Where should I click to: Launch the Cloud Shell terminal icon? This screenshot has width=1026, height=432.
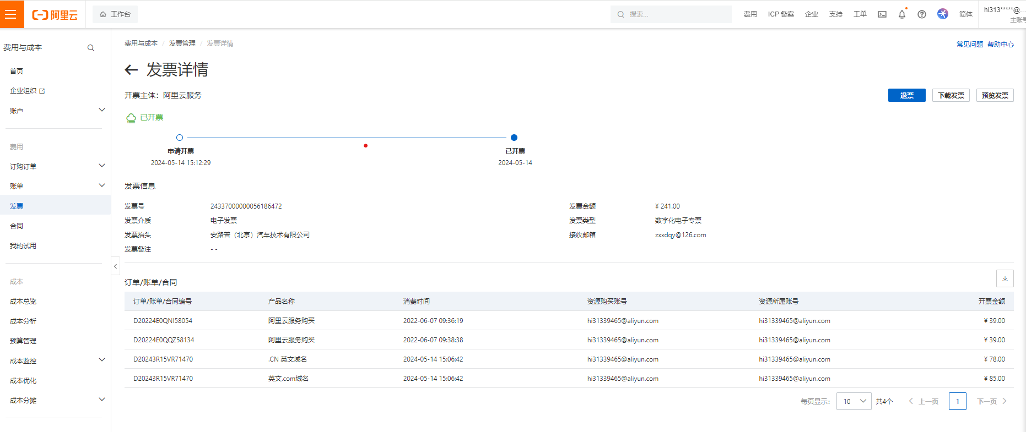[882, 14]
